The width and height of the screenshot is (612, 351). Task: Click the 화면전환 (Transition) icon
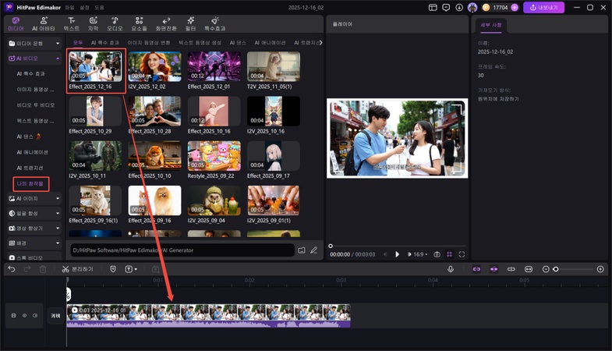[166, 23]
